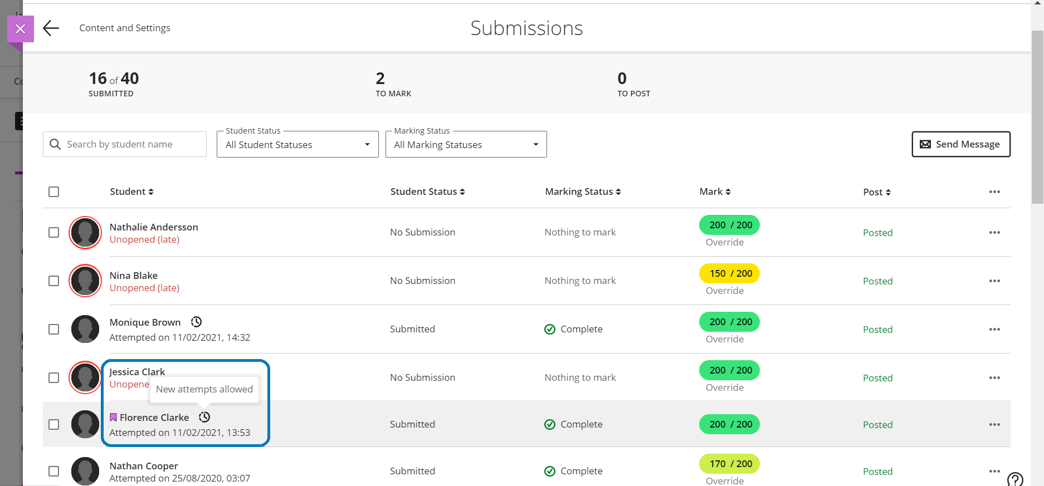This screenshot has height=486, width=1044.
Task: Click Florence Clarke's purple flag icon
Action: pos(113,418)
